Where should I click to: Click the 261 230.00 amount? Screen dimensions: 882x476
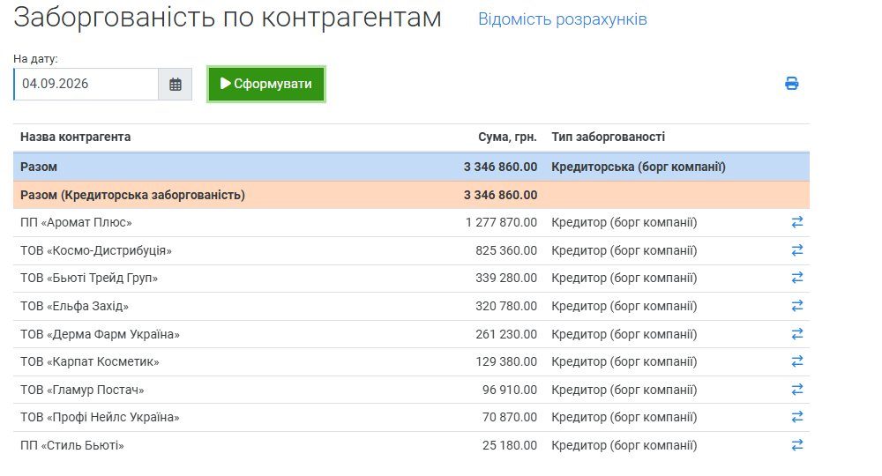point(506,334)
